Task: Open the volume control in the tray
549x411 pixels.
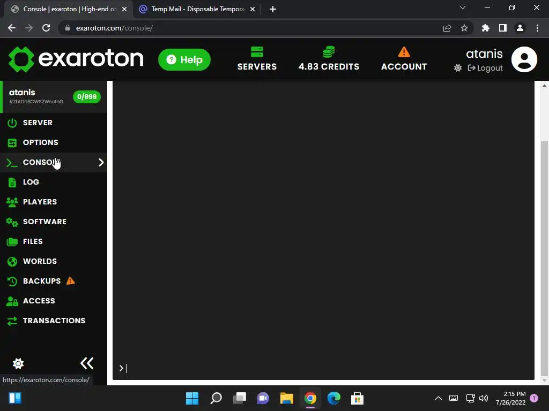Action: coord(484,398)
